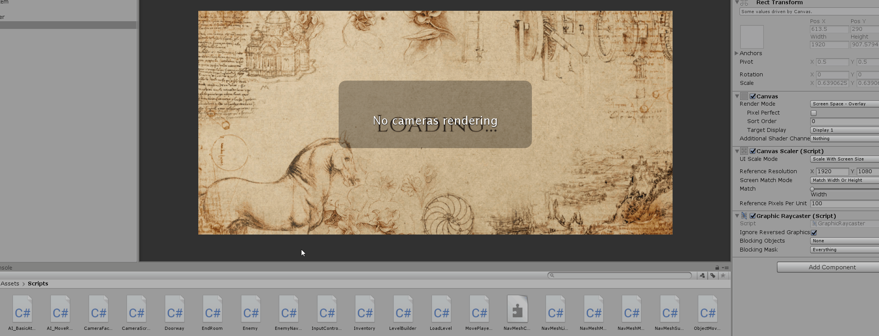Image resolution: width=879 pixels, height=336 pixels.
Task: Enable the Pixel Perfect checkbox
Action: pyautogui.click(x=814, y=113)
